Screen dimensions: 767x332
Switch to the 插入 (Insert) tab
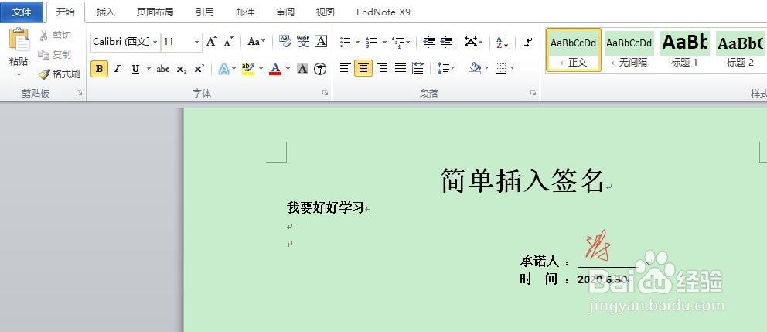[105, 12]
